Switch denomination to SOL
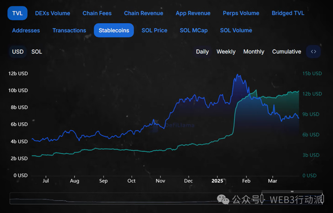Viewport: 333px width, 213px height. tap(37, 52)
